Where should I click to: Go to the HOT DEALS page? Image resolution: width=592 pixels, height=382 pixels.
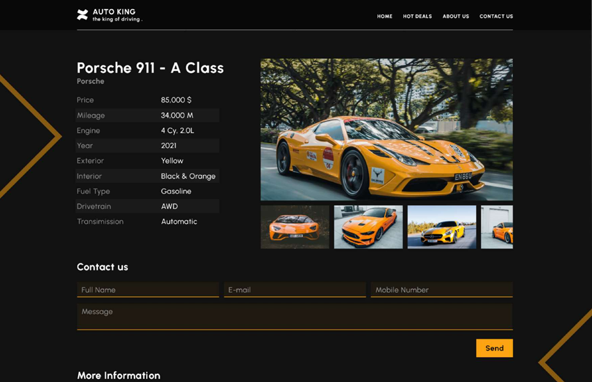point(417,16)
